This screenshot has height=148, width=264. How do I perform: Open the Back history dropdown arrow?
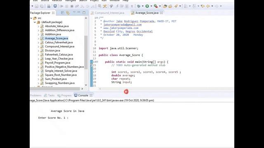coord(212,6)
